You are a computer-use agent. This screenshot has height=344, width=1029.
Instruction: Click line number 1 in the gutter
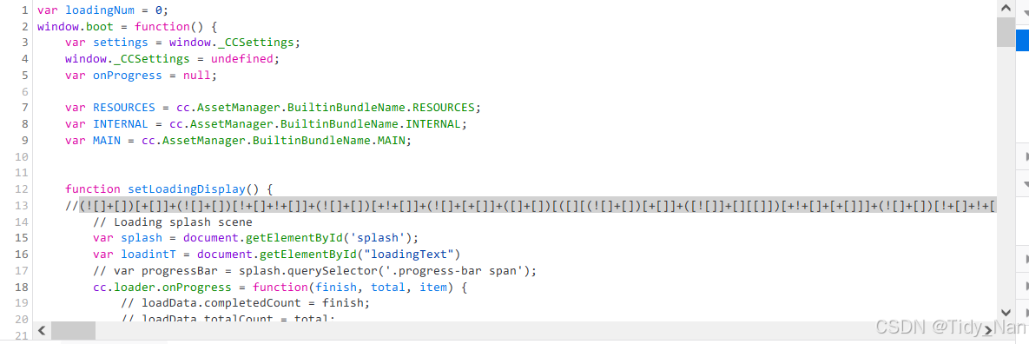[24, 10]
